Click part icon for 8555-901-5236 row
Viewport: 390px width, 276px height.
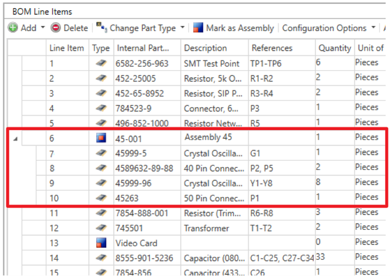click(x=101, y=258)
